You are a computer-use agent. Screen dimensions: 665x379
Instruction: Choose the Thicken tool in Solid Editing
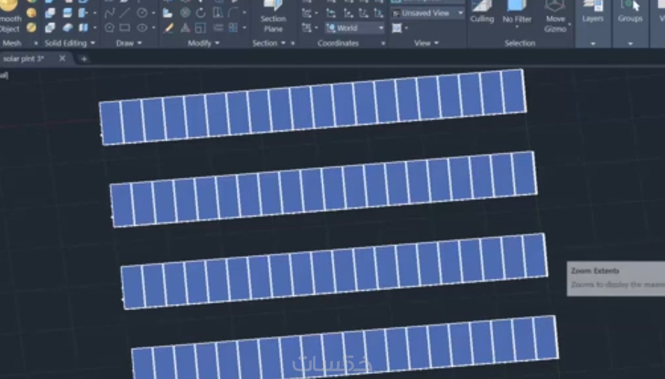67,28
